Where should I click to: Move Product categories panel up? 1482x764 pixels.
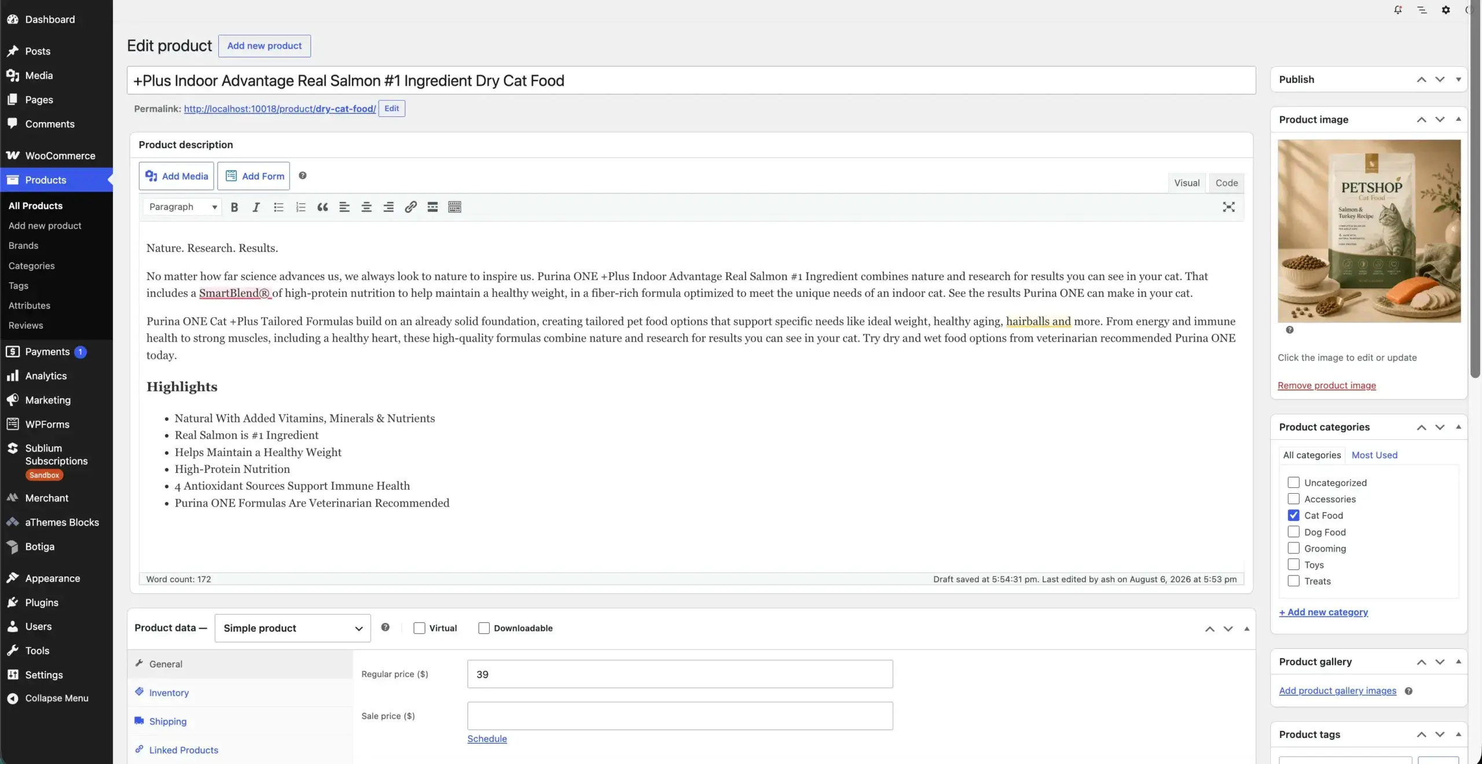(x=1421, y=427)
